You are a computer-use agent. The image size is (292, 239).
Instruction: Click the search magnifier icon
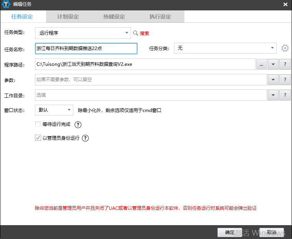tap(135, 33)
